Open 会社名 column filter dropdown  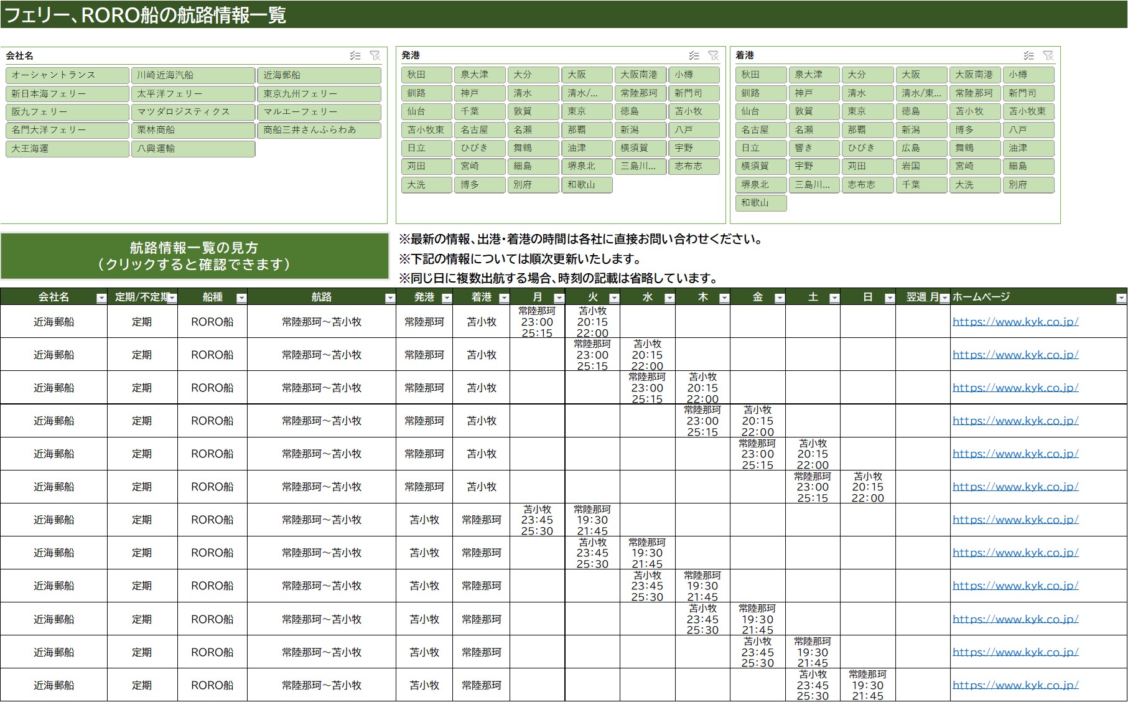(101, 298)
